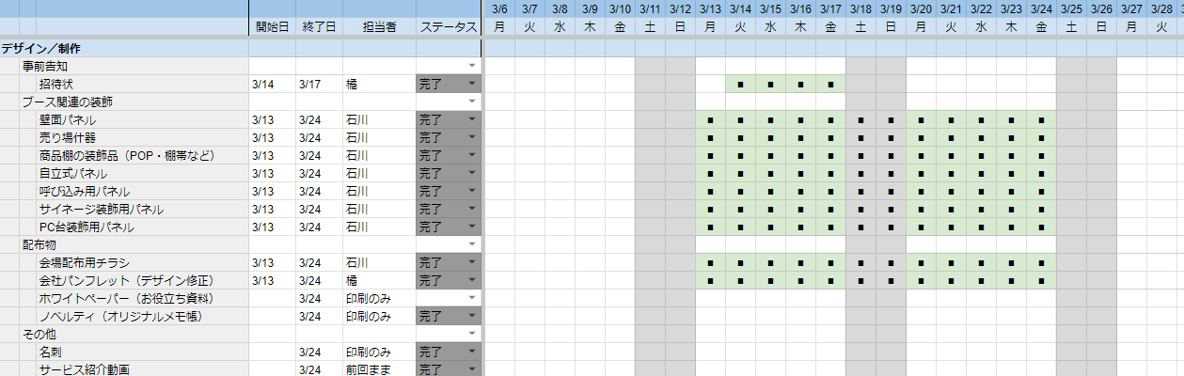Select the 担当者 column header

(x=379, y=27)
